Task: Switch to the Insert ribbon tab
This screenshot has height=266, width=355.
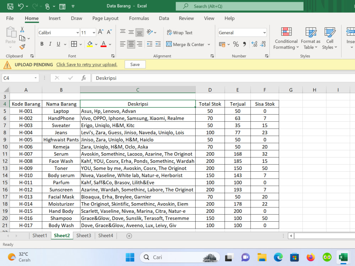Action: pyautogui.click(x=55, y=18)
